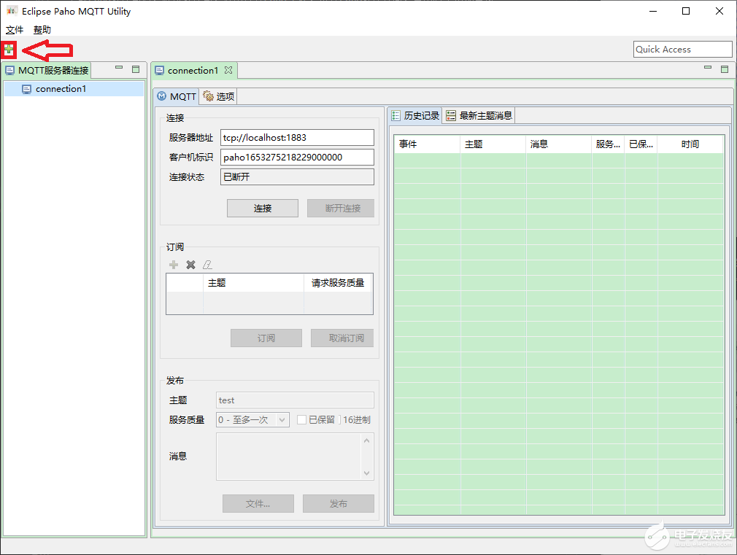Click the message box scroll down arrow
The width and height of the screenshot is (737, 555).
[367, 473]
